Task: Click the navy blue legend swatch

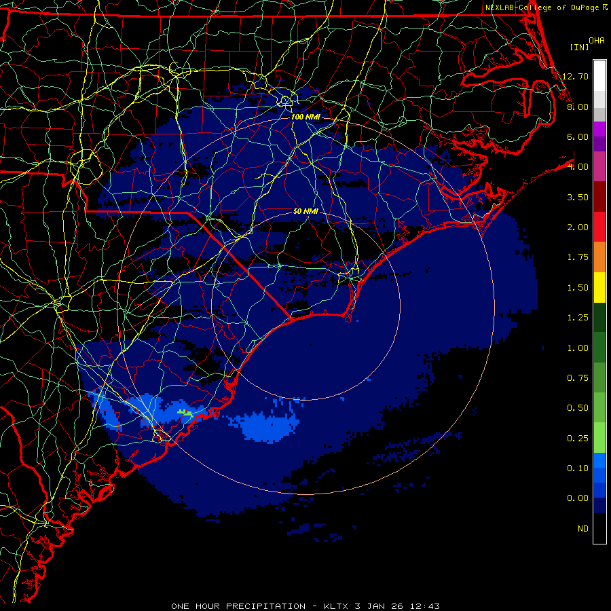Action: pyautogui.click(x=599, y=505)
